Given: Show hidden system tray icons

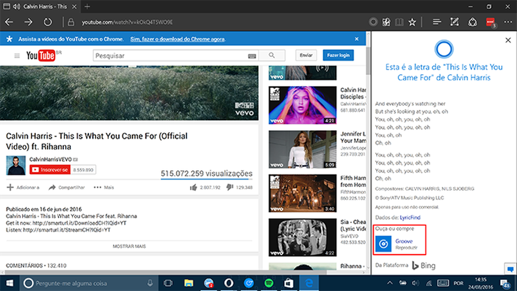Looking at the screenshot, I should click(390, 283).
